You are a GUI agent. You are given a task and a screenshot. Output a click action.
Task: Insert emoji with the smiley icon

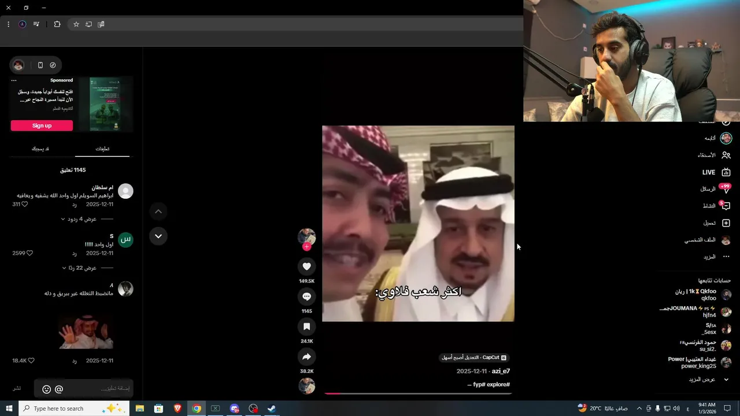point(47,389)
